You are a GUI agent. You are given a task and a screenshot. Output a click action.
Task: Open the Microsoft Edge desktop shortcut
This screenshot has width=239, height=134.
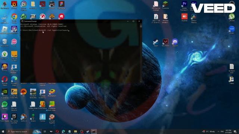pyautogui.click(x=14, y=80)
